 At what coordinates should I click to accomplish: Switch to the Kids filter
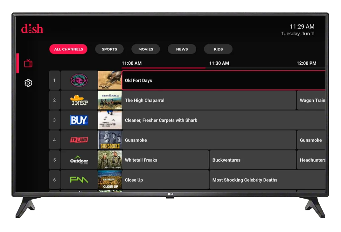[x=218, y=49]
